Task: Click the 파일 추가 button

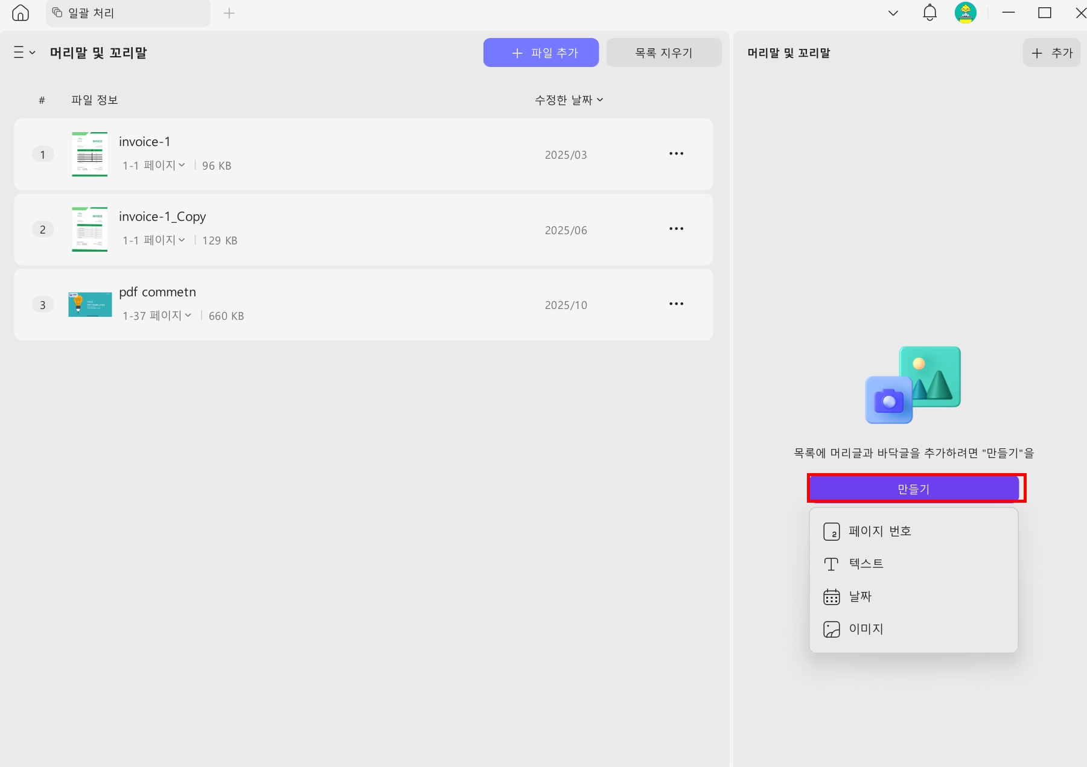Action: click(541, 53)
